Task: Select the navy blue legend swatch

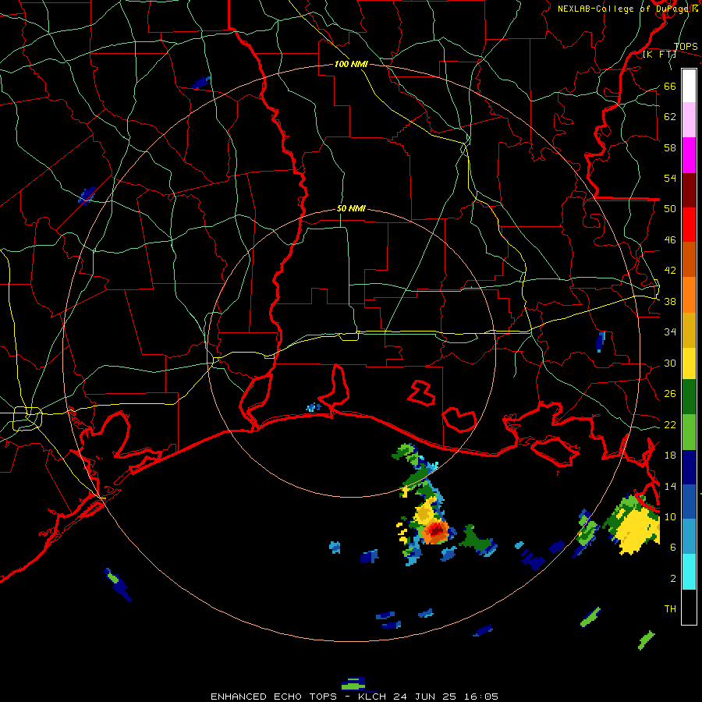Action: pyautogui.click(x=689, y=467)
